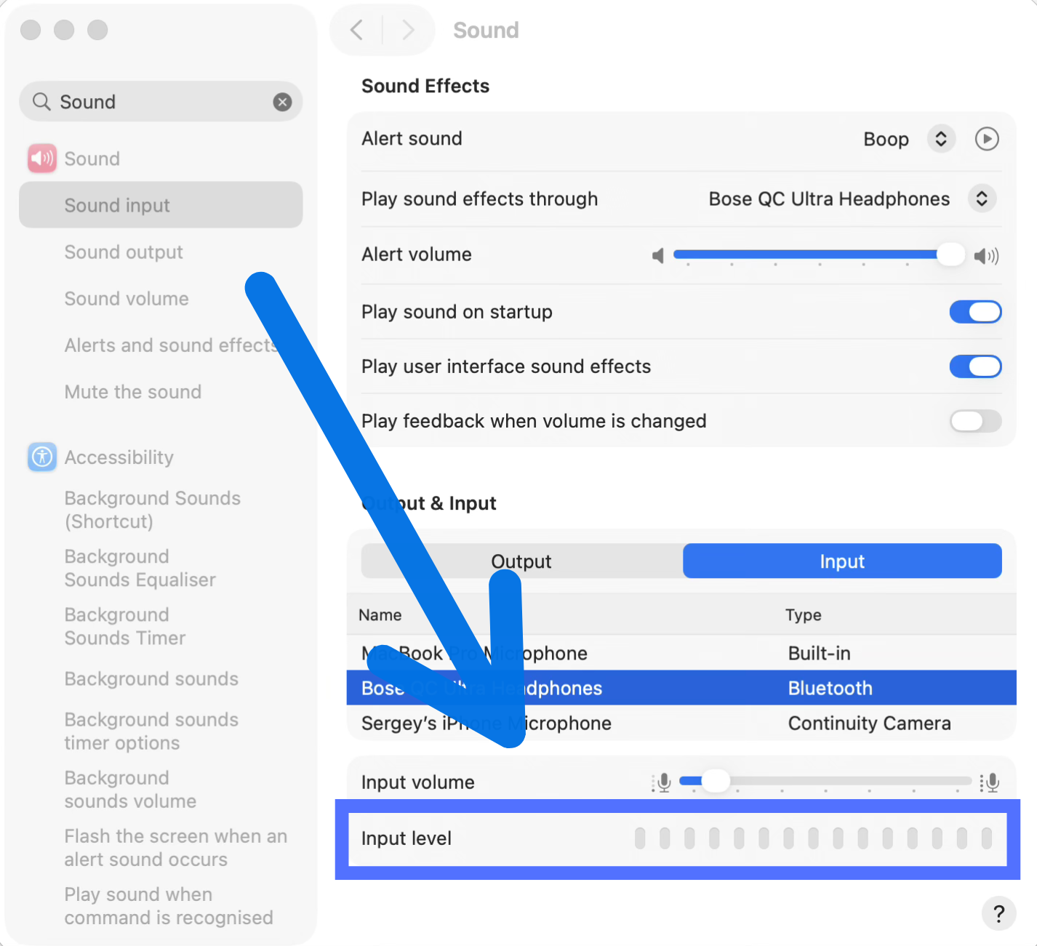The width and height of the screenshot is (1037, 946).
Task: Open Background Sounds Timer result
Action: click(x=125, y=626)
